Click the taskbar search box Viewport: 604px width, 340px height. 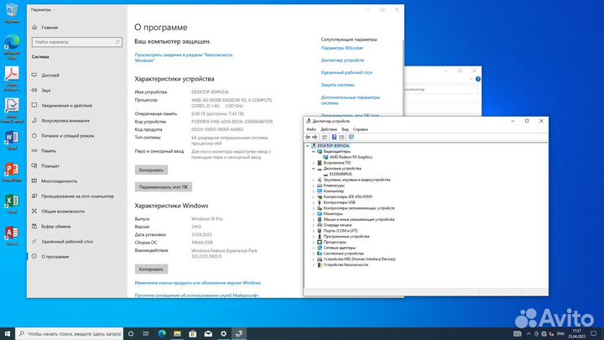click(x=70, y=334)
